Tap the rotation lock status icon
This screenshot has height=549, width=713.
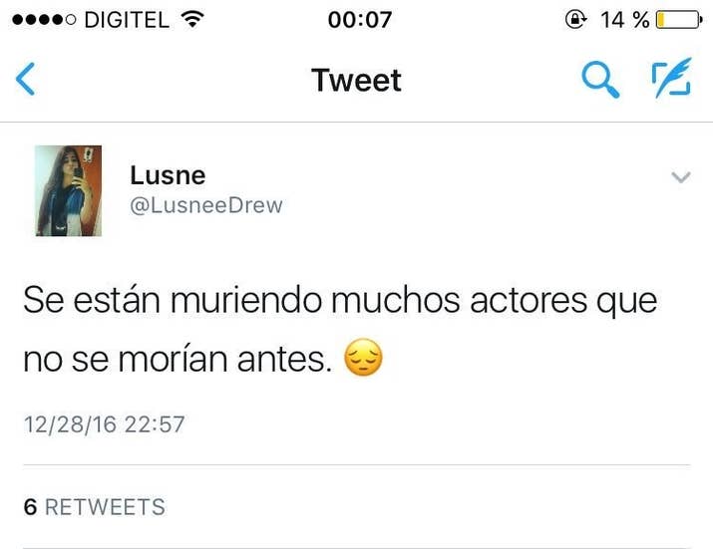pyautogui.click(x=575, y=20)
